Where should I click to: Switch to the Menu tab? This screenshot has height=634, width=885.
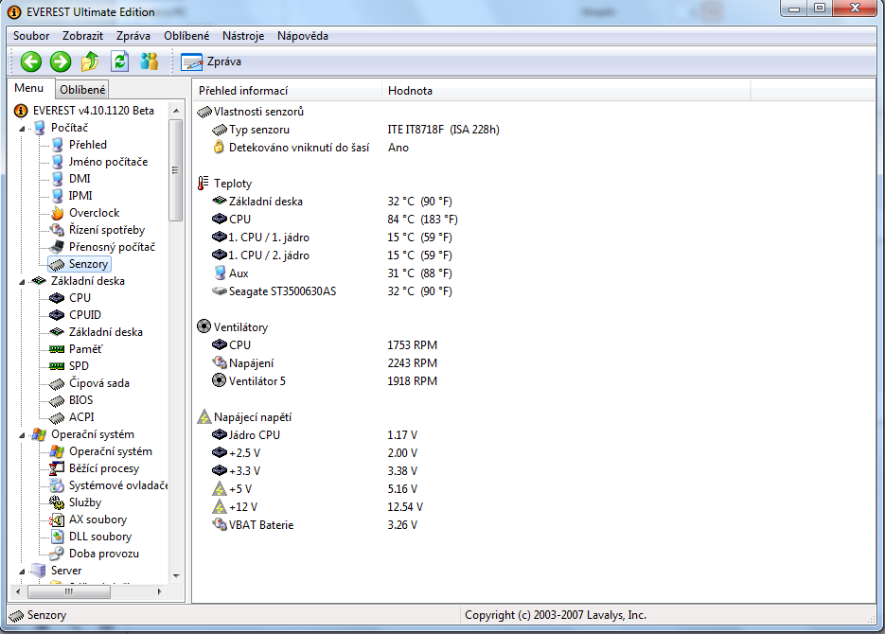(x=29, y=88)
